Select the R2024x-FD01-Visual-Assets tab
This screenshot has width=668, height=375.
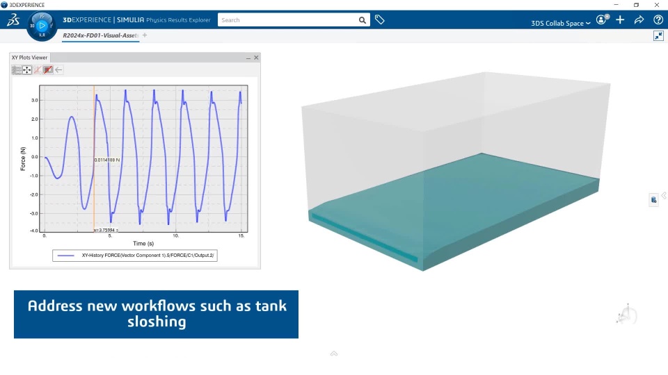101,35
